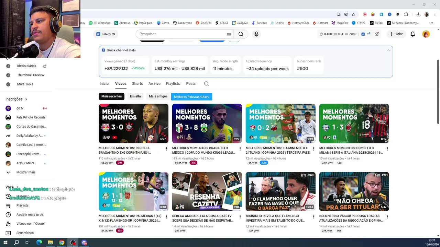Switch to the Início channel tab
440x247 pixels.
(x=104, y=84)
